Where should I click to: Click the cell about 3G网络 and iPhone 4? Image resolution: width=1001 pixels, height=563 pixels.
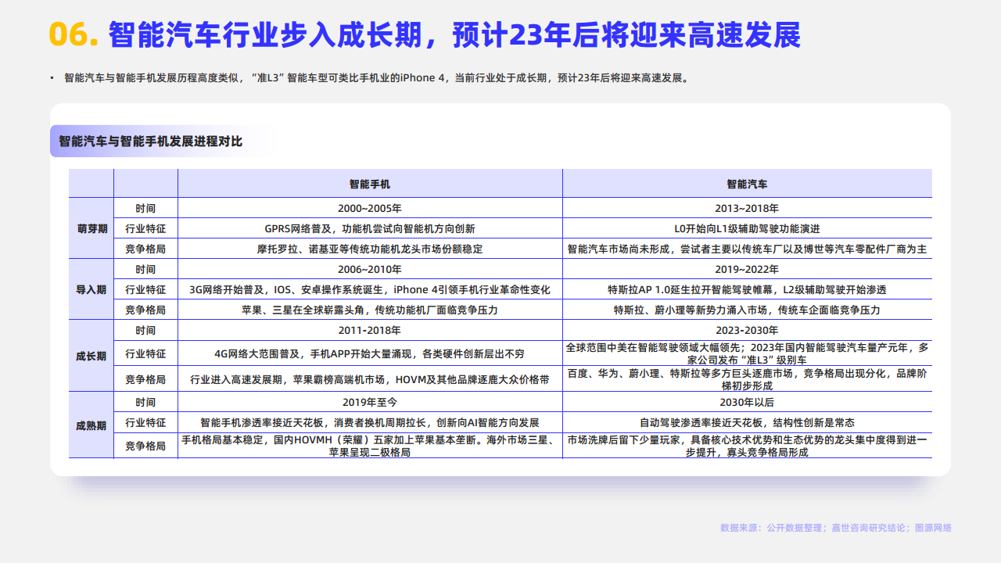[x=370, y=290]
